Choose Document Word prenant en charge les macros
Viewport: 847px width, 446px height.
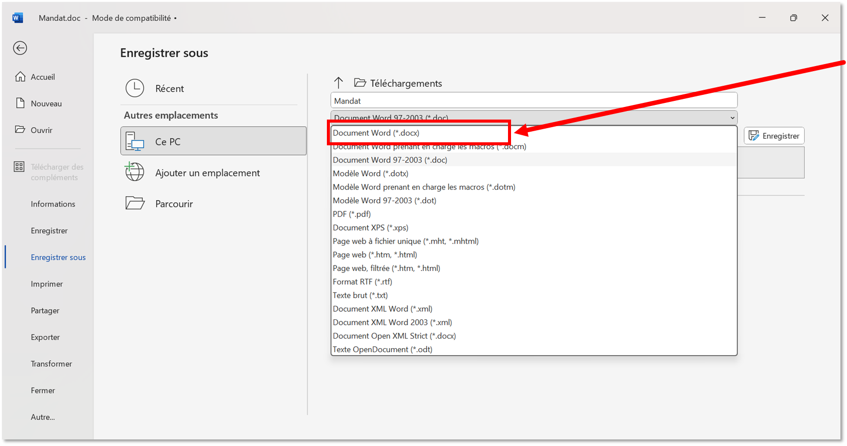coord(534,147)
